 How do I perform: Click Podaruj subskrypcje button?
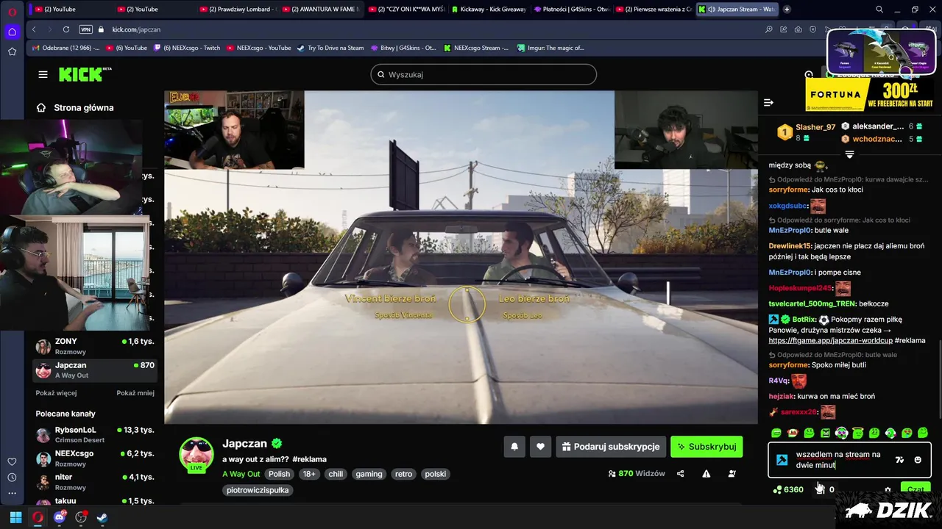[611, 446]
